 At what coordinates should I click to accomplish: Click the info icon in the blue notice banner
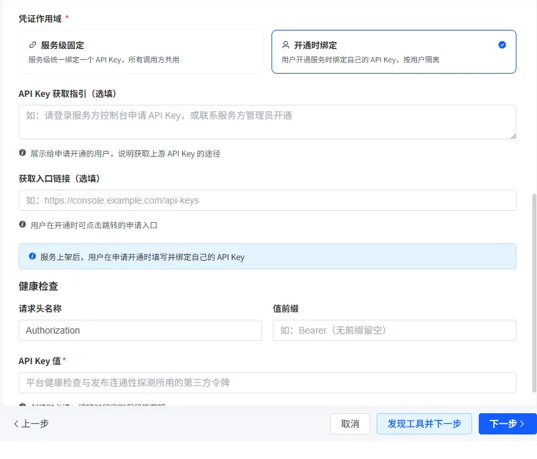32,256
